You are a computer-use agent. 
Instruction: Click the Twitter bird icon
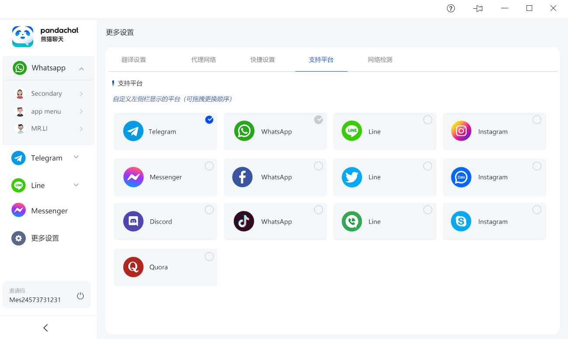tap(352, 177)
